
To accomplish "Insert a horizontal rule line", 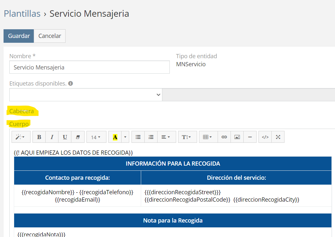I will tap(250, 137).
